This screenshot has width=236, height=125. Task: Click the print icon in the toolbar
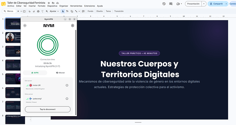click(38, 11)
